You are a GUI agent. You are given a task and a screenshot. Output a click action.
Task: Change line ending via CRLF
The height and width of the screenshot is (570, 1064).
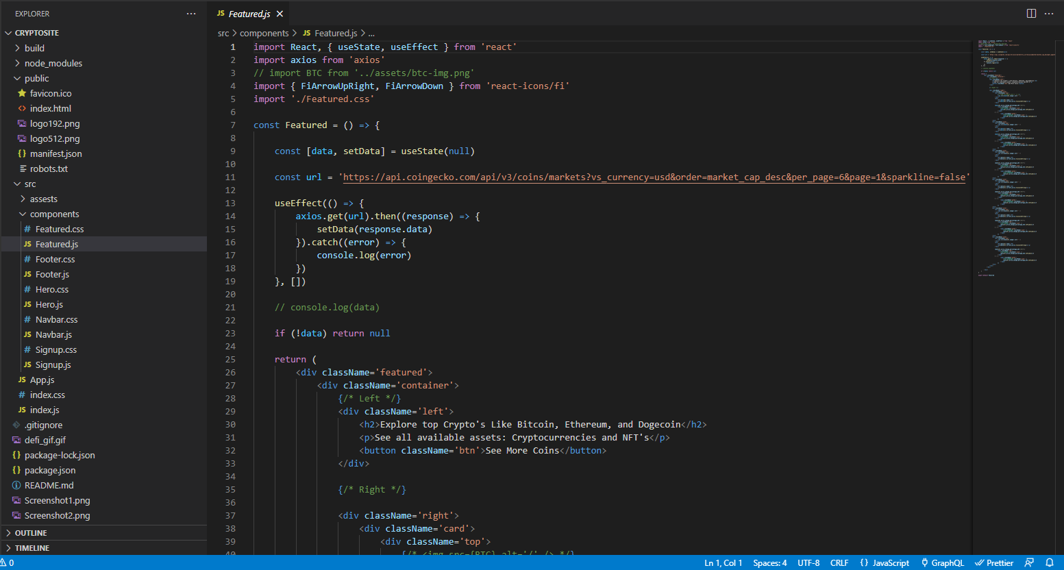tap(839, 562)
